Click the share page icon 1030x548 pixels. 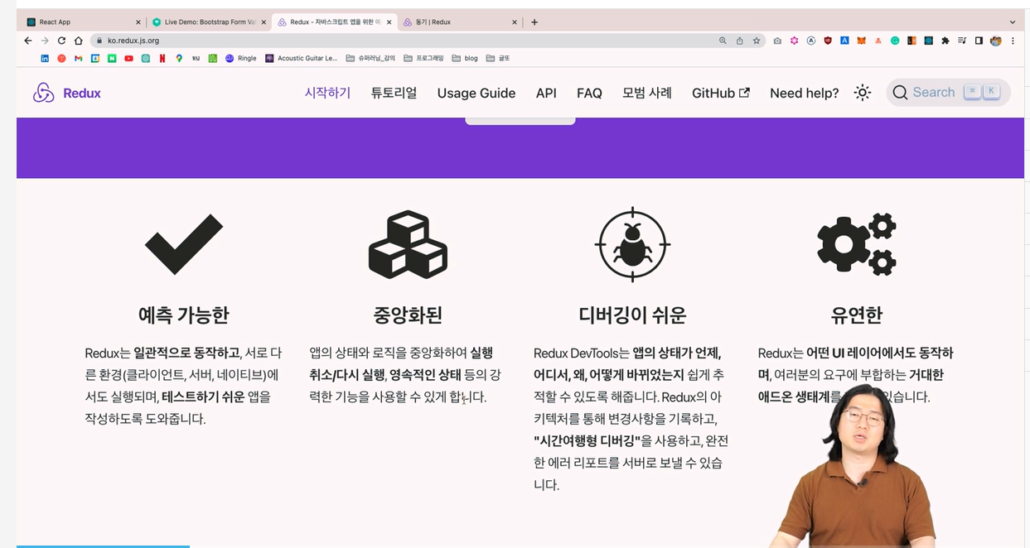tap(739, 41)
